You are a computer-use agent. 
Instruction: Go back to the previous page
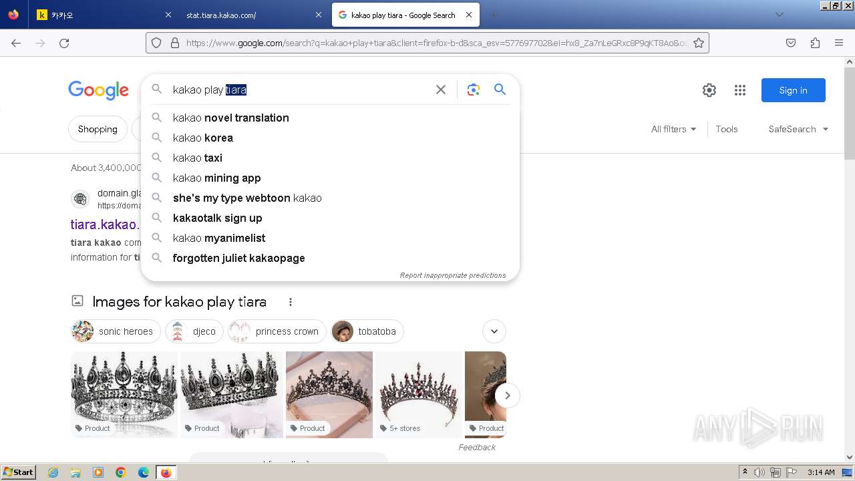[16, 43]
